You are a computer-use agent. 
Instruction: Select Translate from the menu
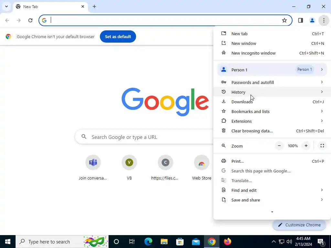pos(272,181)
